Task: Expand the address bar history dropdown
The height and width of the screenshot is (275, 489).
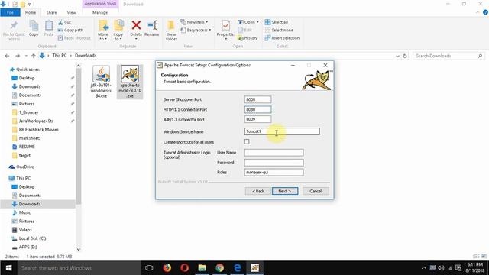Action: [x=397, y=56]
